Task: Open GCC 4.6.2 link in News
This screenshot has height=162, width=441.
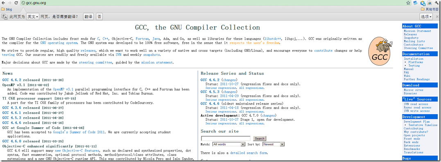Action: click(x=12, y=80)
